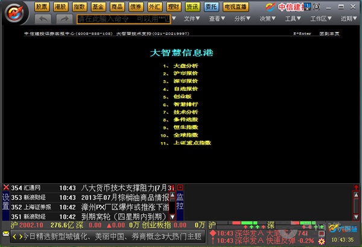Click the 中信建投 brand logo
This screenshot has width=362, height=247.
point(284,7)
